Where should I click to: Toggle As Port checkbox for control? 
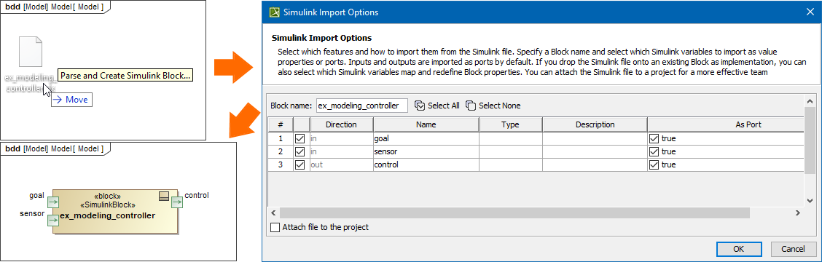click(x=654, y=164)
